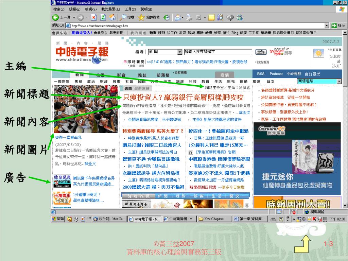
Task: Click the 查詢 search button
Action: (261, 52)
